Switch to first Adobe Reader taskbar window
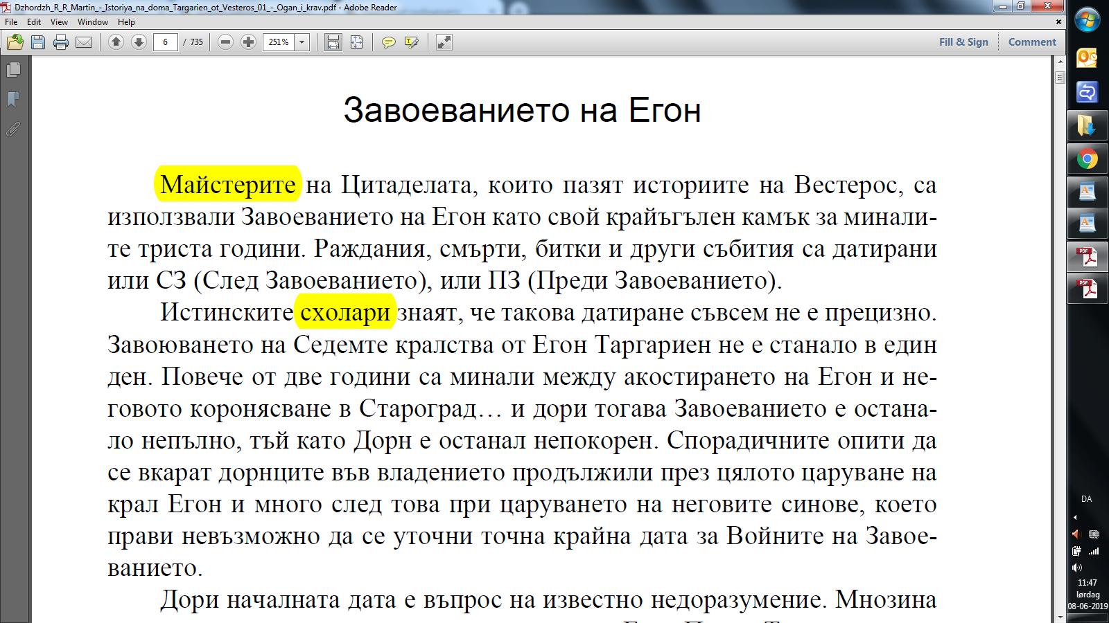This screenshot has width=1109, height=623. [1087, 257]
